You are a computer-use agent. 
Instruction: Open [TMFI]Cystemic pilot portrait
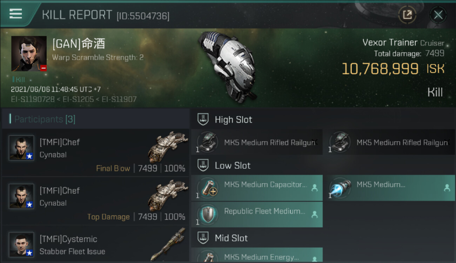click(x=21, y=244)
